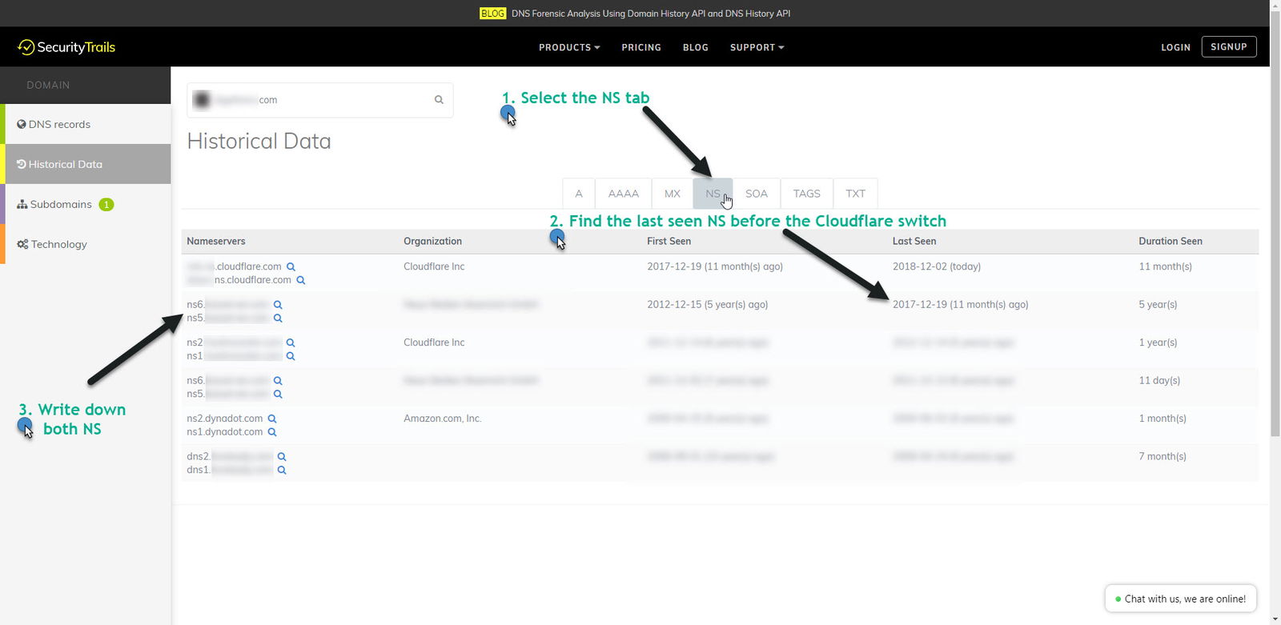Image resolution: width=1281 pixels, height=625 pixels.
Task: Open the Chat with us widget
Action: tap(1181, 599)
